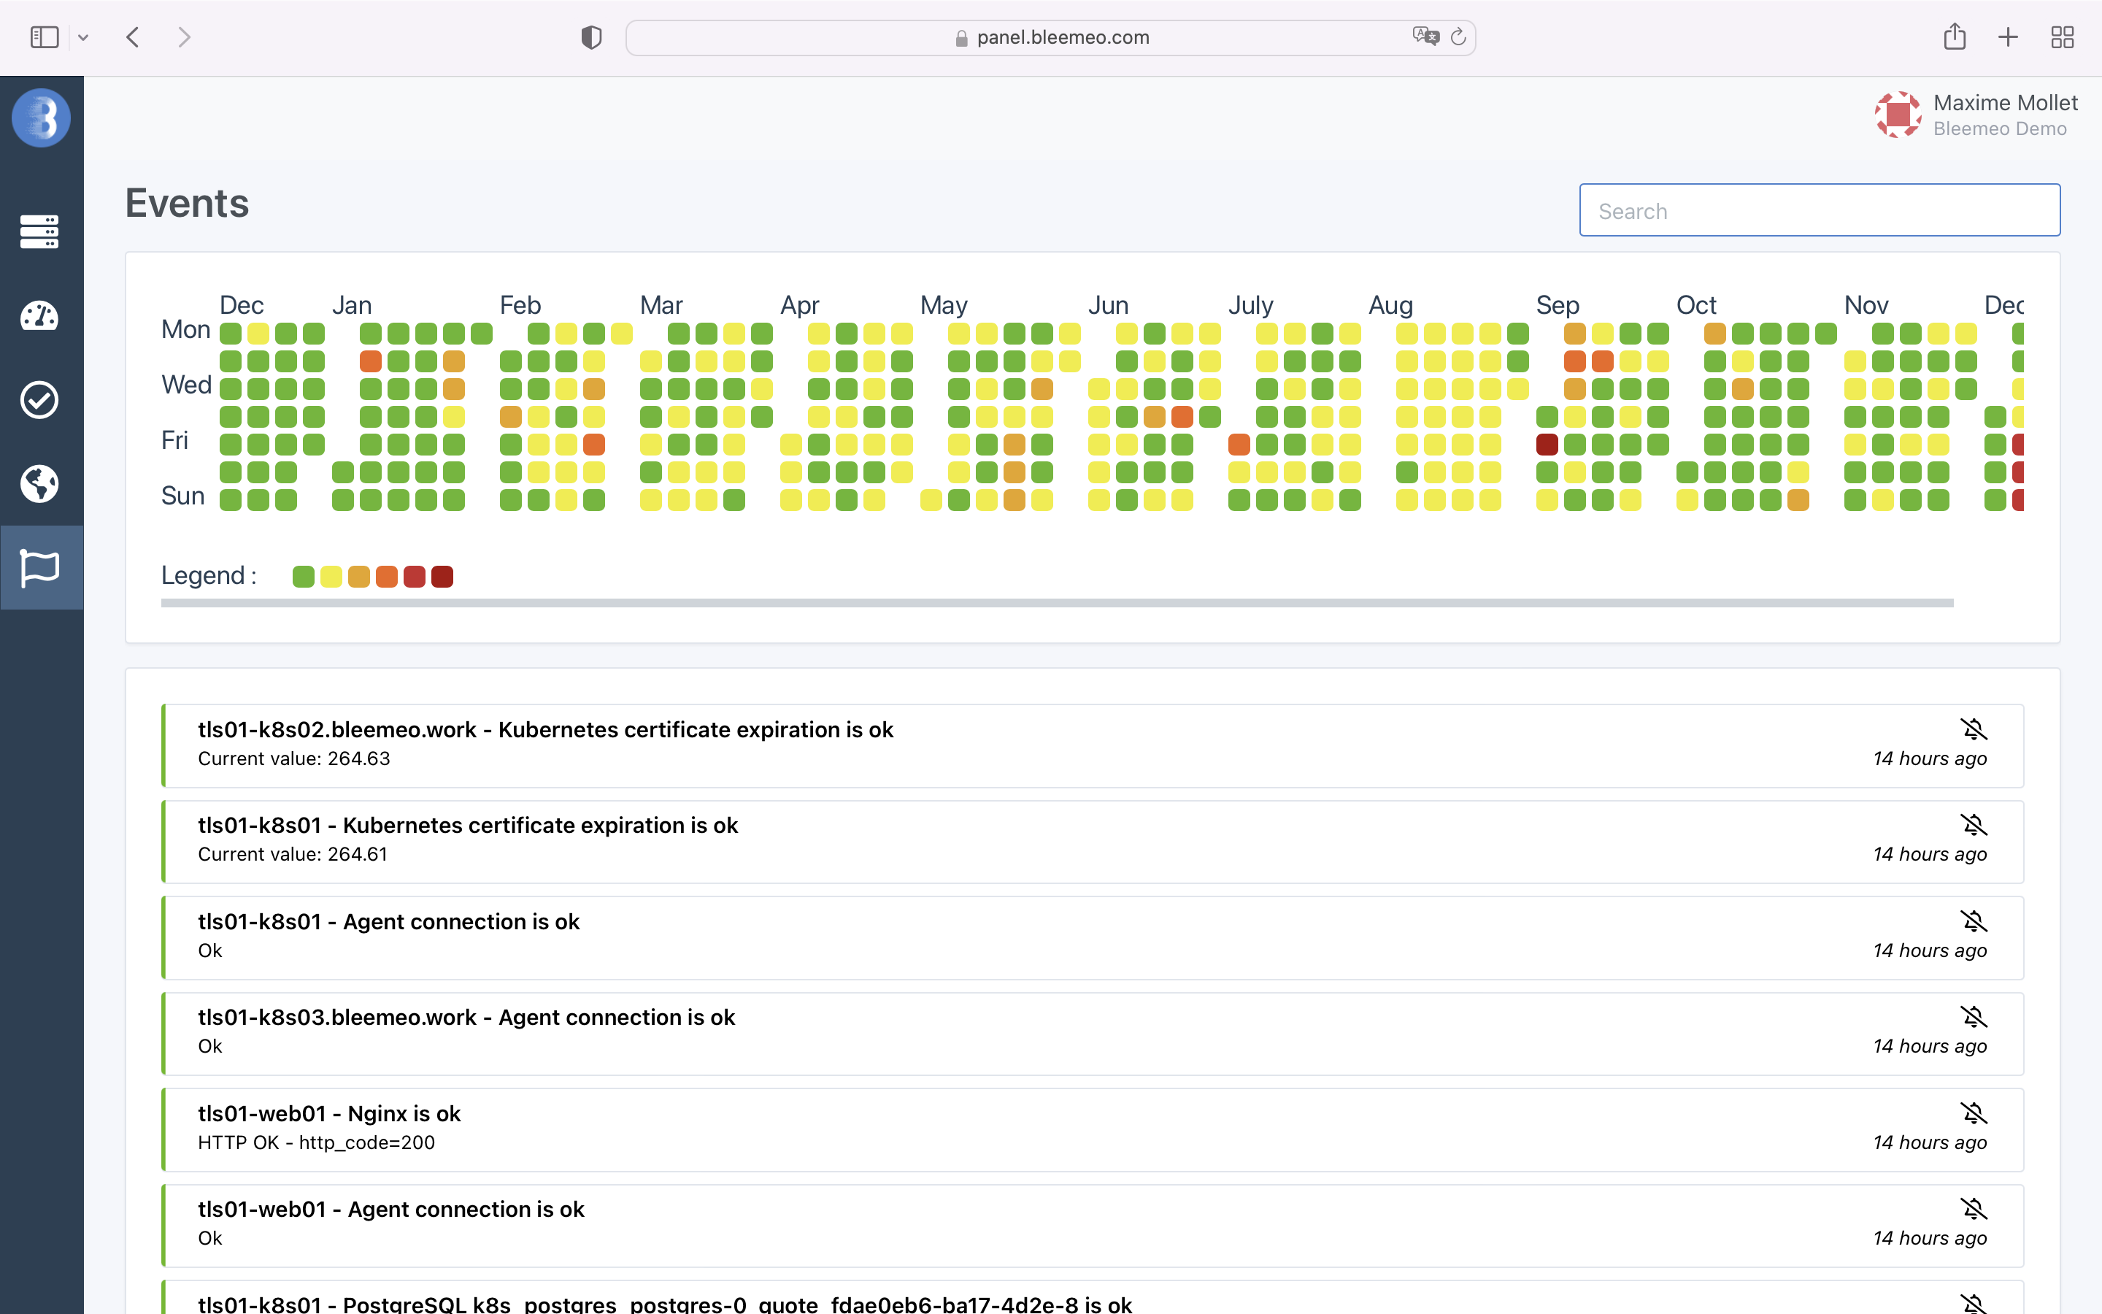
Task: Reload the page with refresh icon
Action: [1458, 36]
